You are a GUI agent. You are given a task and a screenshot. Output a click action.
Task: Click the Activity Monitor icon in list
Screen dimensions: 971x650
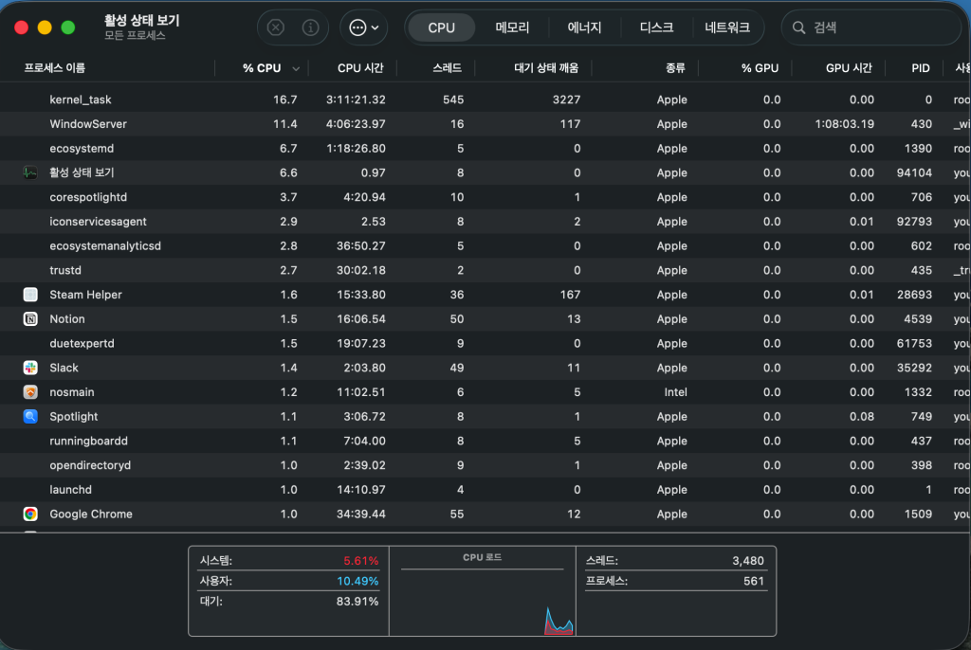click(x=30, y=172)
